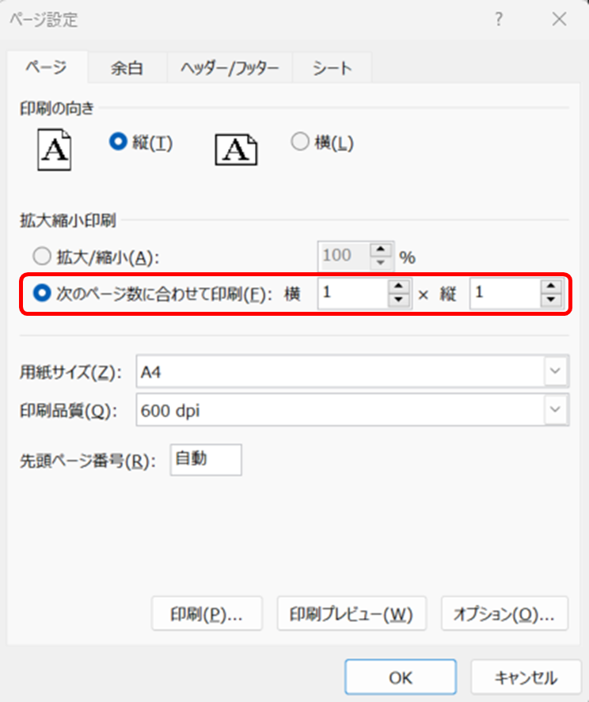Viewport: 589px width, 702px height.
Task: Confirm settings with the OK button
Action: pyautogui.click(x=400, y=677)
